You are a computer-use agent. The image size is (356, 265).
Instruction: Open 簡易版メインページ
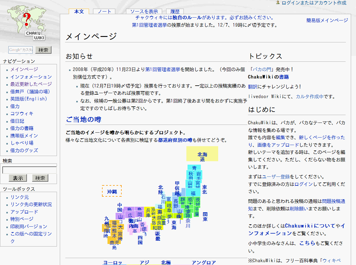click(327, 21)
